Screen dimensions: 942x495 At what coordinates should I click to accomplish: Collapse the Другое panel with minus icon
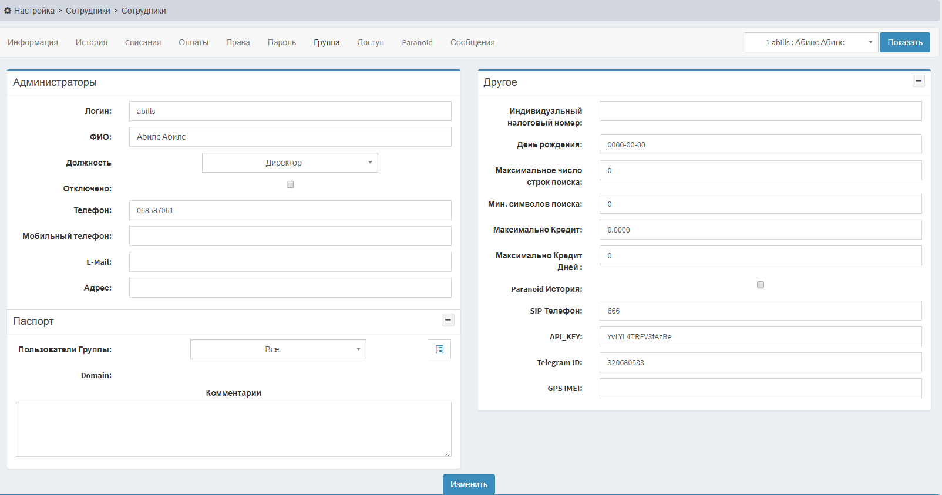[x=919, y=81]
